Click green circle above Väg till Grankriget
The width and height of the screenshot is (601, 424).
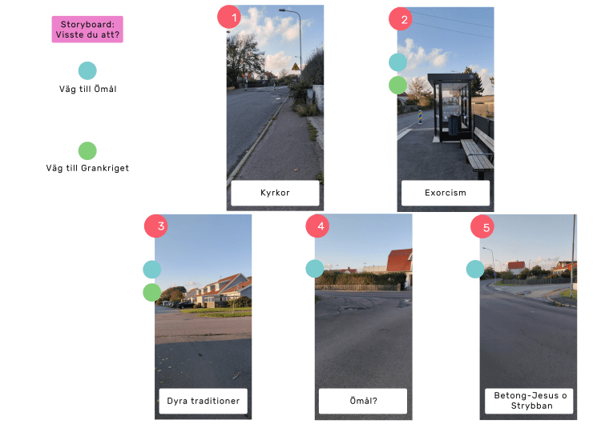87,150
